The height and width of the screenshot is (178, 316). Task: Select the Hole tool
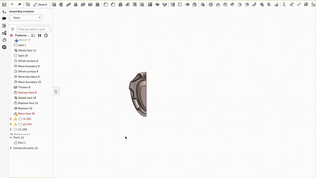pyautogui.click(x=142, y=4)
